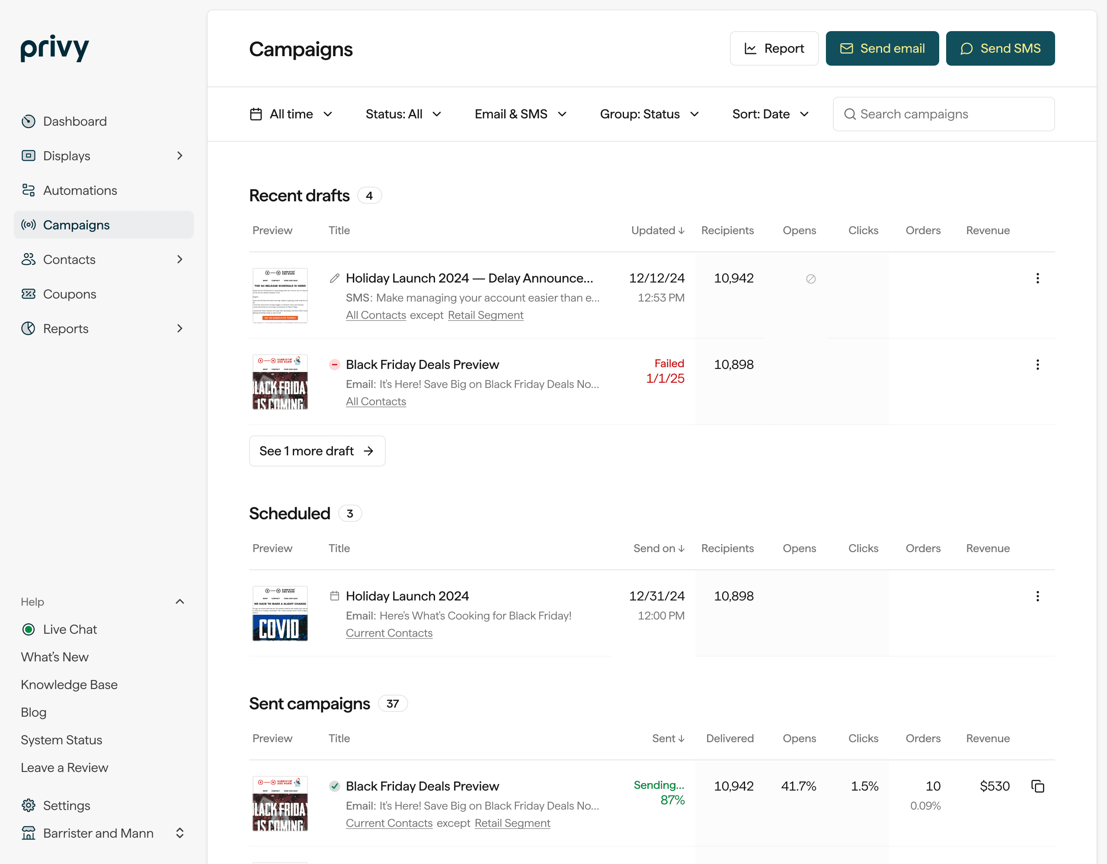Open the All time date filter
1107x864 pixels.
291,114
